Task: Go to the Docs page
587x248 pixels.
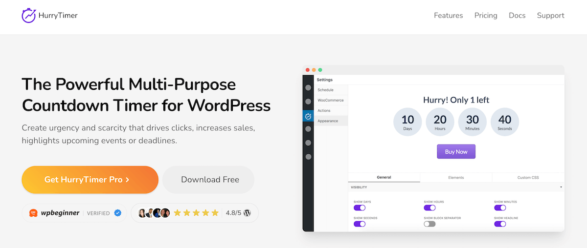Action: click(x=517, y=16)
